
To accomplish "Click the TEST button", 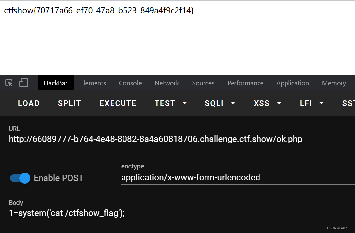I will point(165,103).
